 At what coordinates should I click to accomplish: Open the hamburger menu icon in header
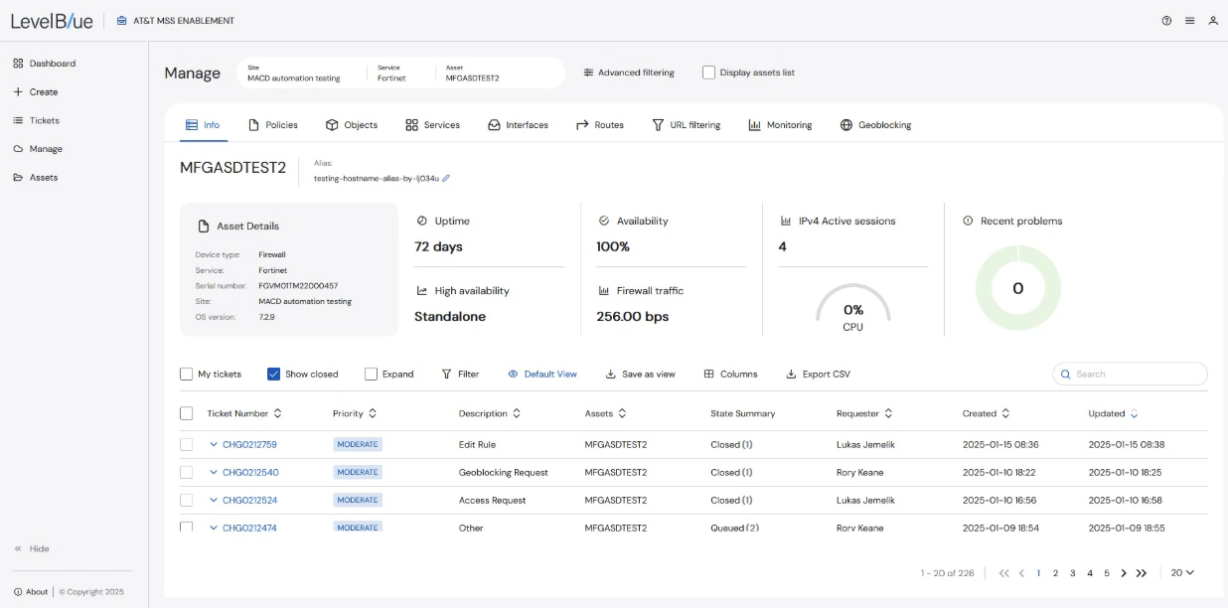point(1189,21)
